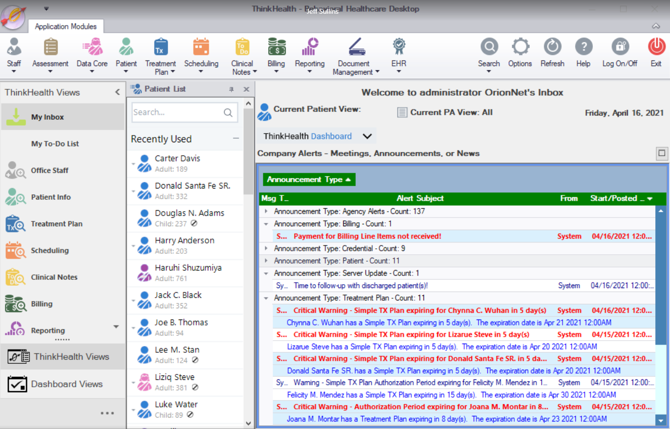
Task: Click the Document Management scanner icon
Action: pyautogui.click(x=356, y=48)
